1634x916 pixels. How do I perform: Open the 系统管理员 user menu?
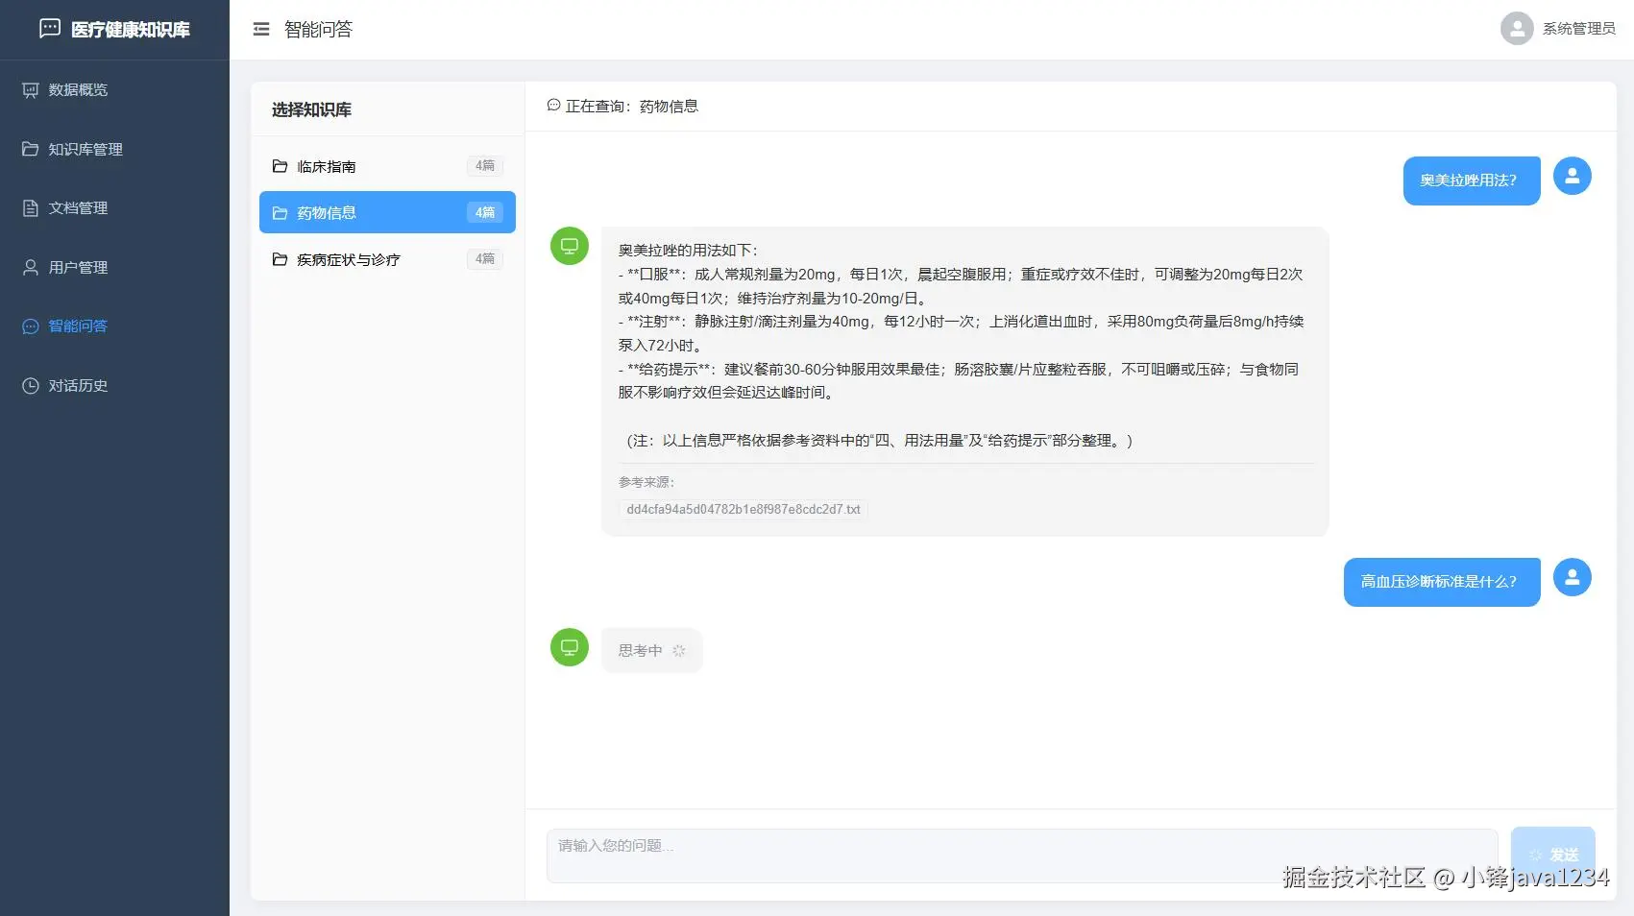click(1558, 29)
